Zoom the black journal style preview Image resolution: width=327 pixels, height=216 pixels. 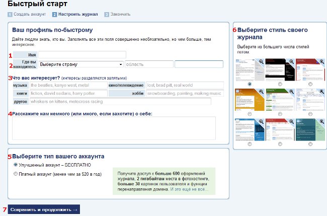pyautogui.click(x=291, y=61)
